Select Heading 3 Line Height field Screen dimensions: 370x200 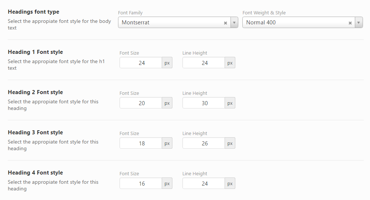point(204,143)
